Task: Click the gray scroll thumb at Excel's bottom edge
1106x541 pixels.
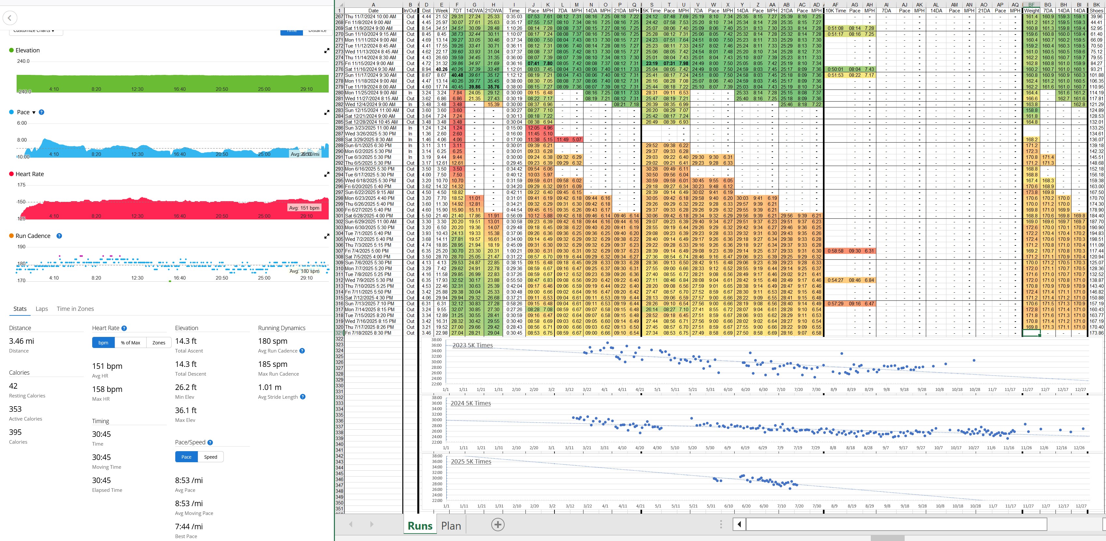Action: coord(887,538)
